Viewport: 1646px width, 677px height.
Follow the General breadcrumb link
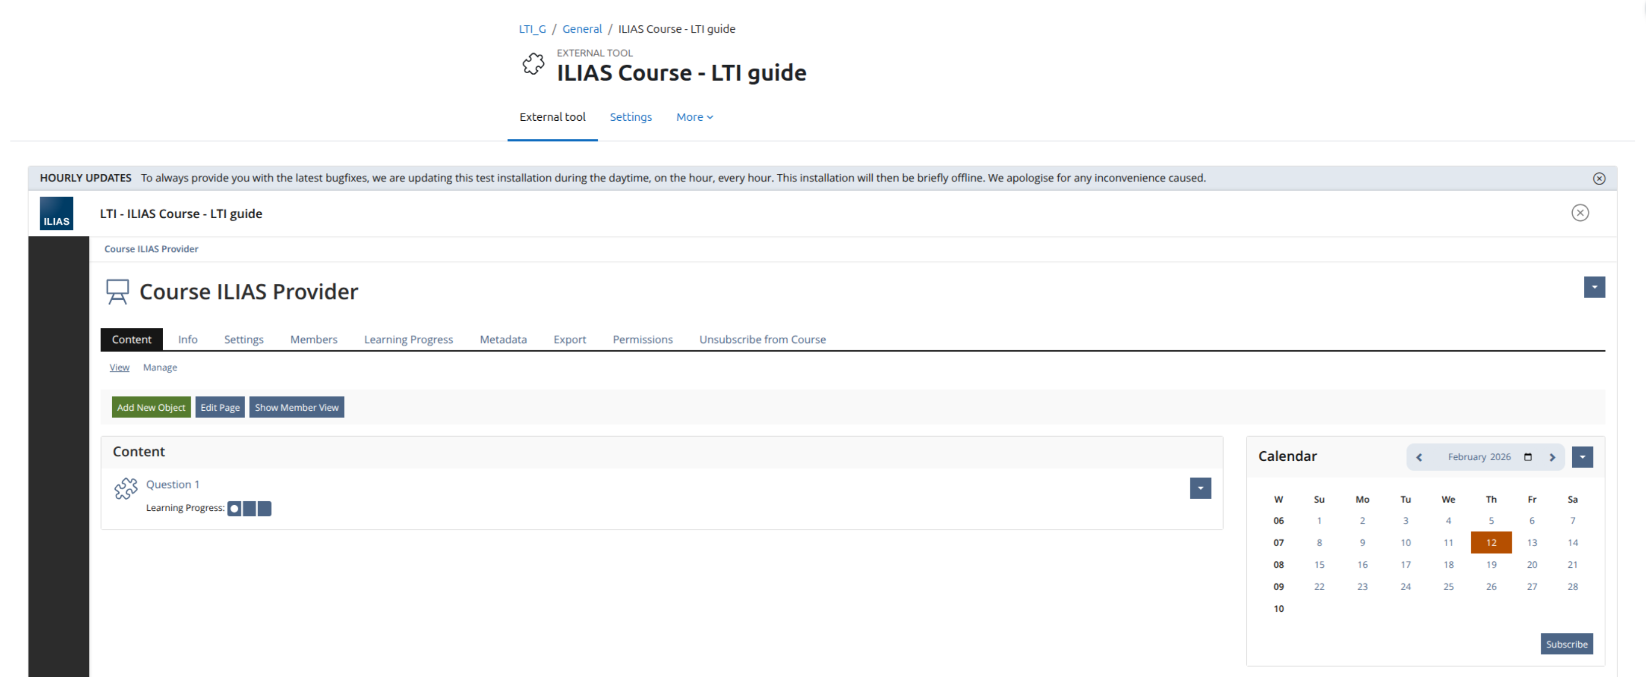(x=582, y=29)
